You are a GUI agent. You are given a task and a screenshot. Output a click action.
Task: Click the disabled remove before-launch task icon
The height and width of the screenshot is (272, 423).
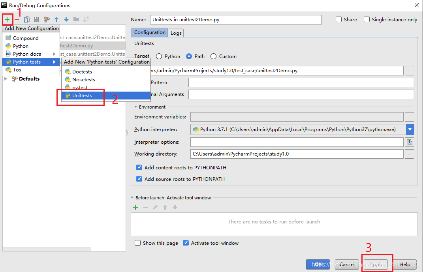pyautogui.click(x=145, y=207)
